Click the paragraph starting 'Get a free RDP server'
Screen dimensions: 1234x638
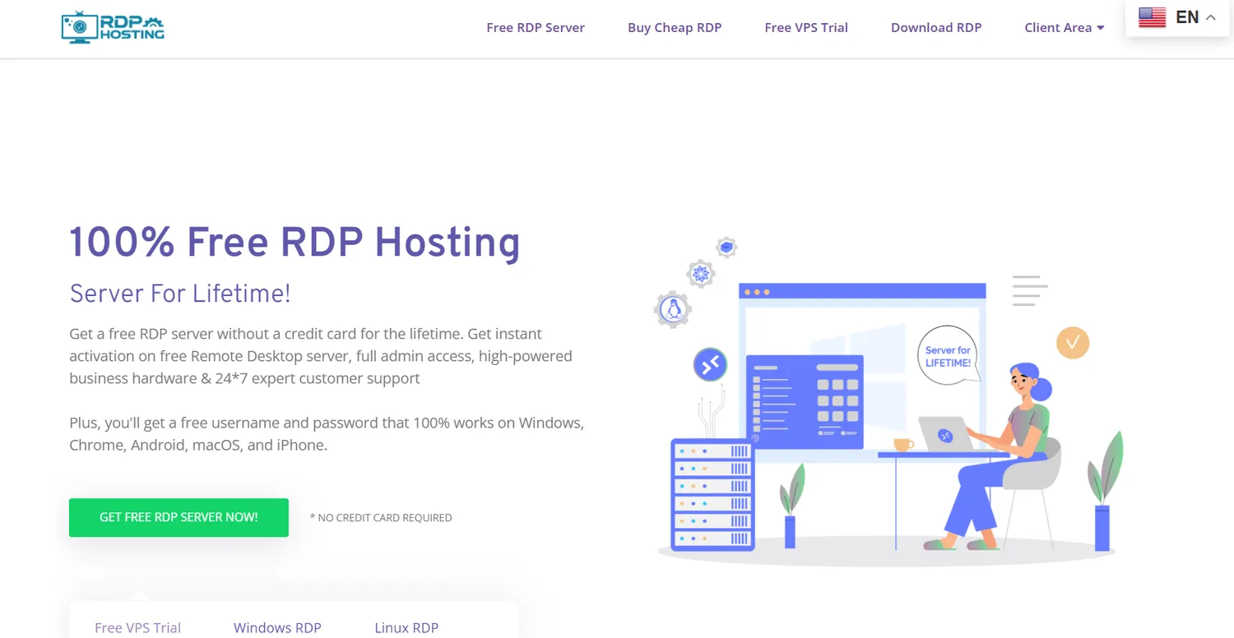pyautogui.click(x=321, y=356)
